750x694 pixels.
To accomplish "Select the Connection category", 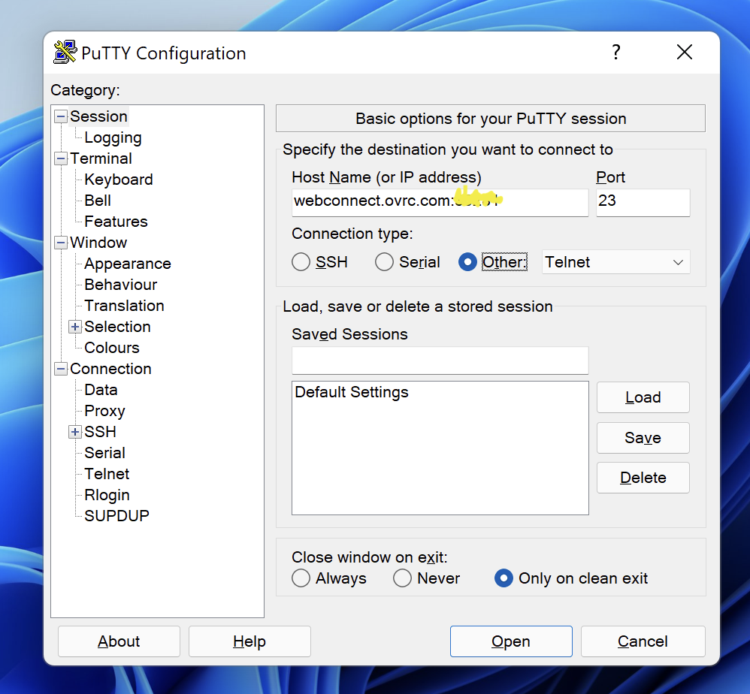I will coord(110,369).
